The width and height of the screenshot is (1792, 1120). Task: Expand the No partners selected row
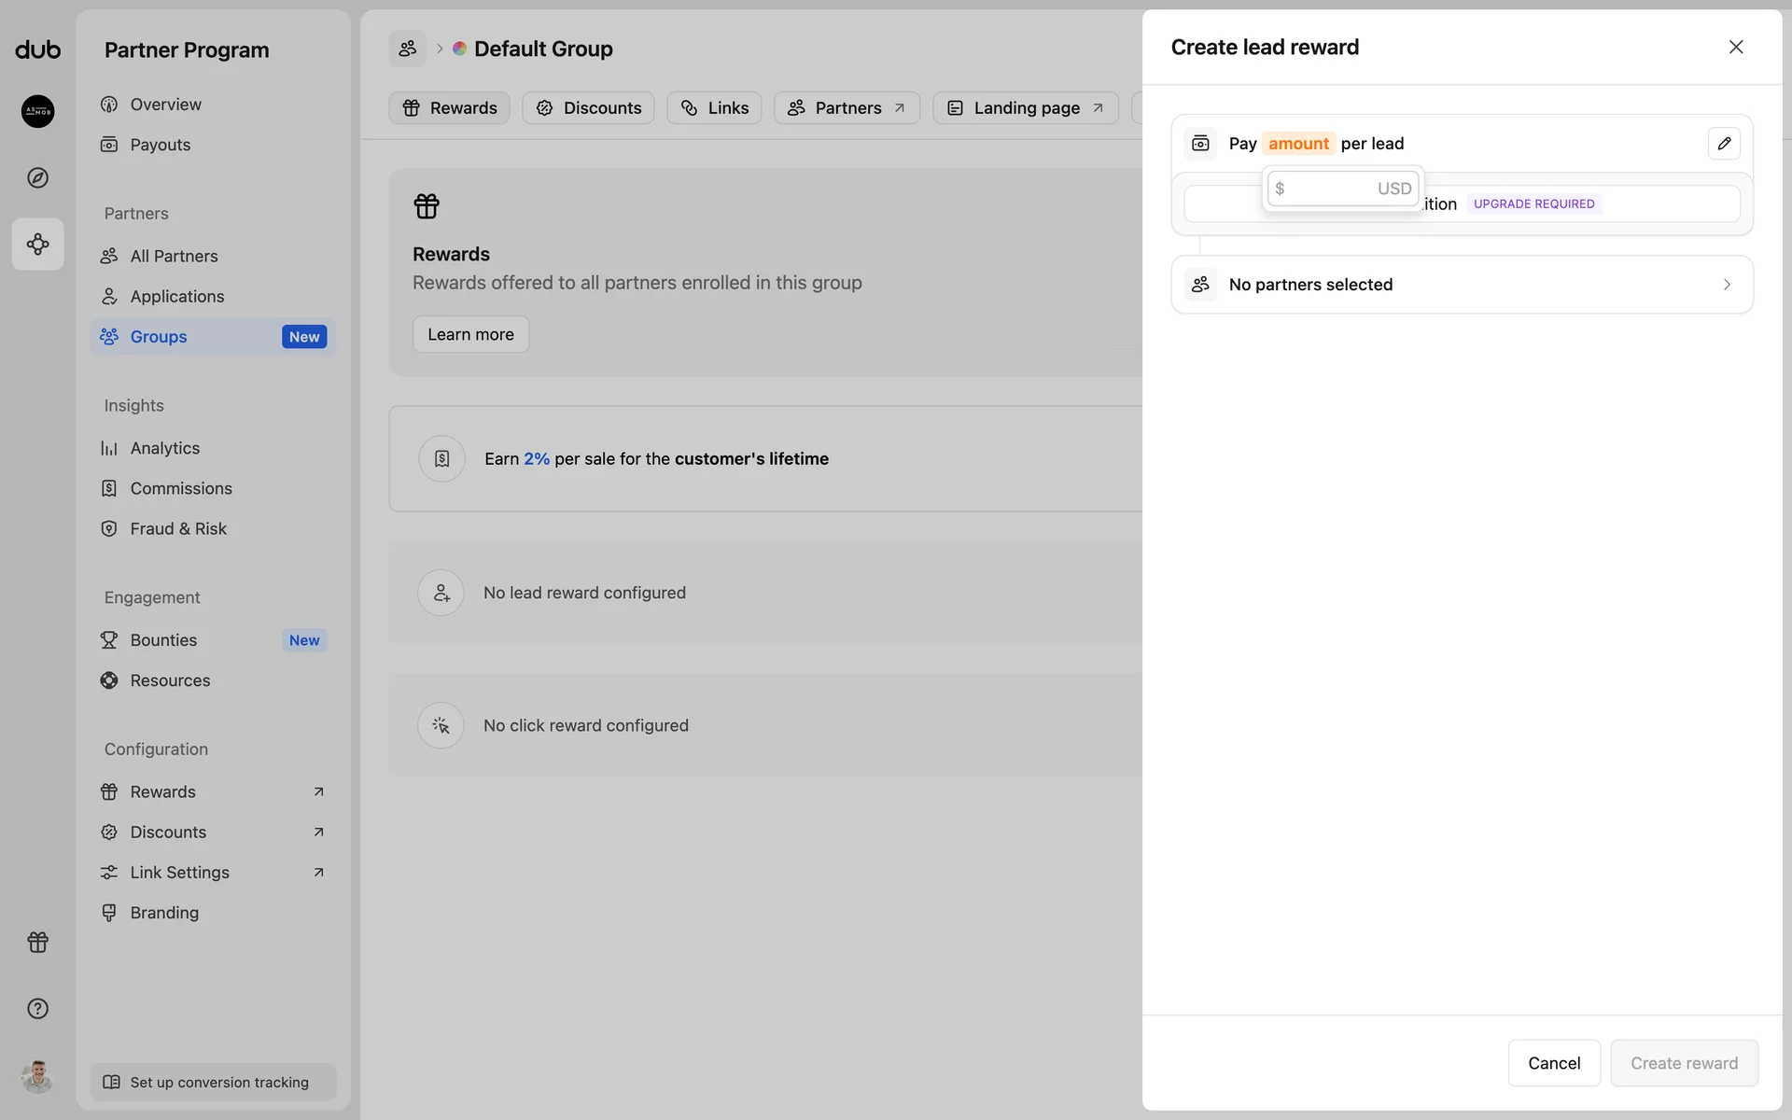click(1462, 285)
